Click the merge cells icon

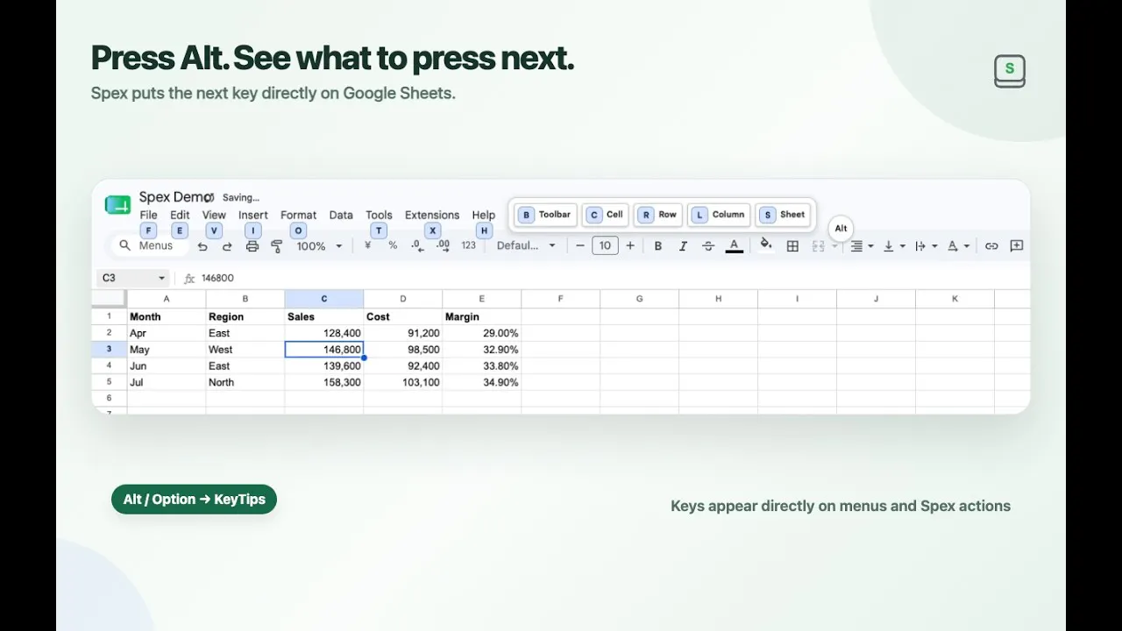817,246
